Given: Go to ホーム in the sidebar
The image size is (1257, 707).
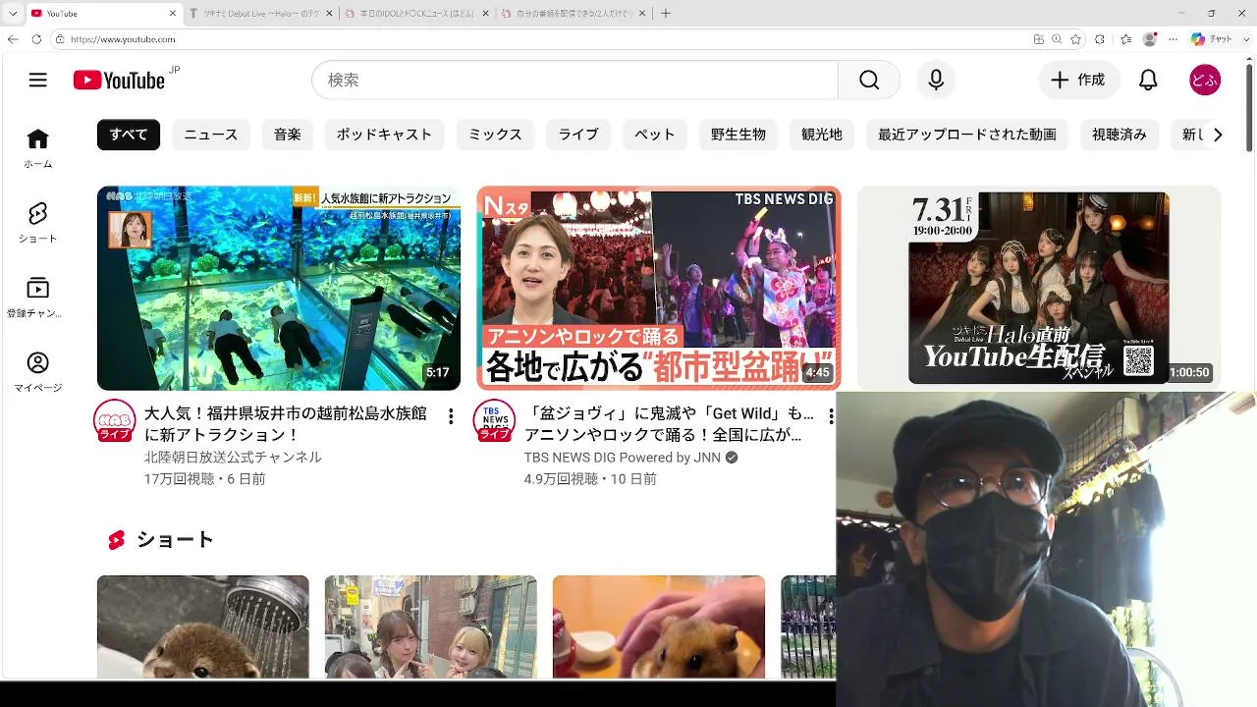Looking at the screenshot, I should click(x=38, y=148).
